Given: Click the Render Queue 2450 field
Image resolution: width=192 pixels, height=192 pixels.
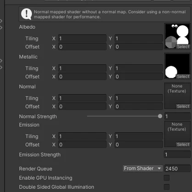Looking at the screenshot, I should [177, 169].
